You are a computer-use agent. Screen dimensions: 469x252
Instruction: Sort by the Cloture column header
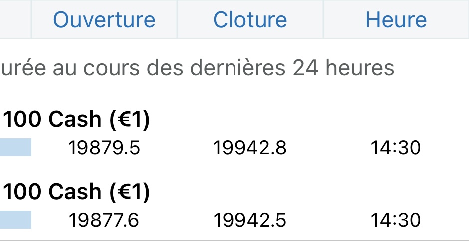pos(250,20)
